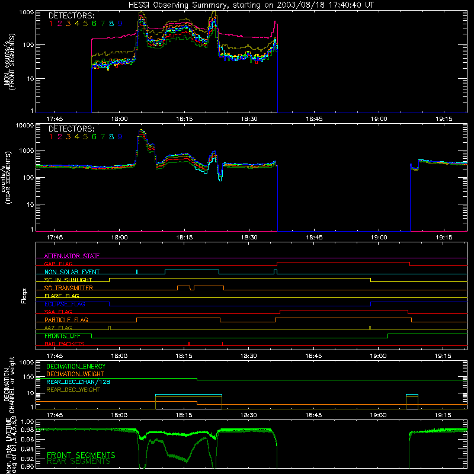Click blue detector 9 in front segments legend
The width and height of the screenshot is (474, 474).
(x=120, y=23)
